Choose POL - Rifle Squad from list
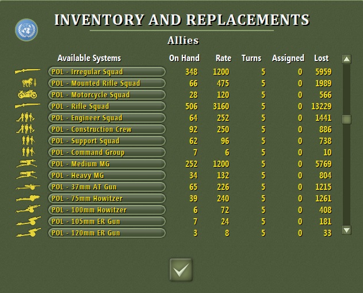This screenshot has height=293, width=363. pyautogui.click(x=107, y=106)
